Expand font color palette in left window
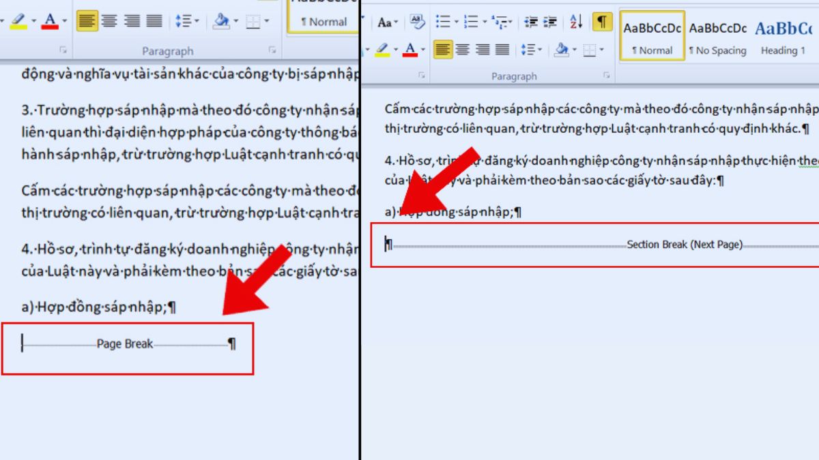 pos(64,21)
